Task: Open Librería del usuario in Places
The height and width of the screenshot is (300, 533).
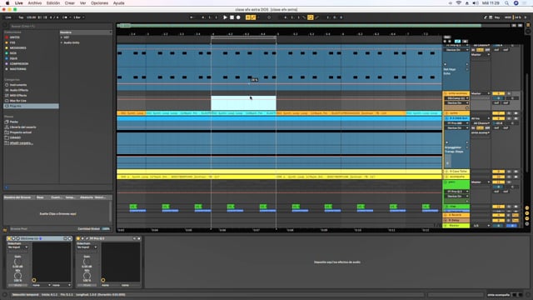Action: 22,127
